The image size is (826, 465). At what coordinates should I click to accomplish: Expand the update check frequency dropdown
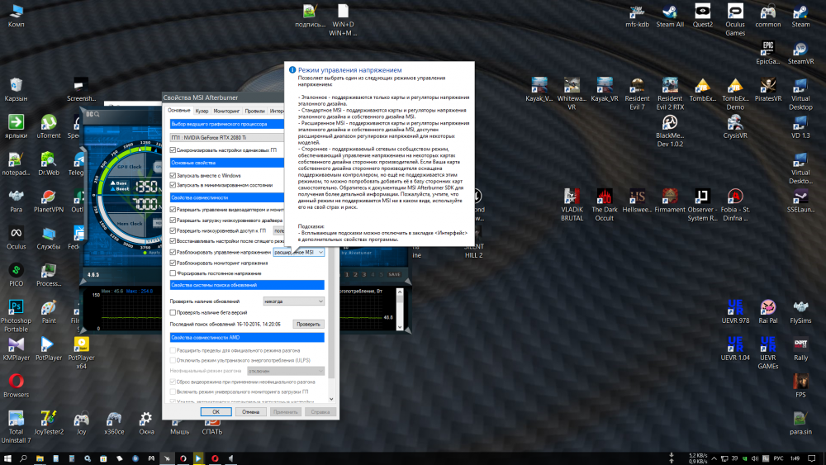point(293,301)
